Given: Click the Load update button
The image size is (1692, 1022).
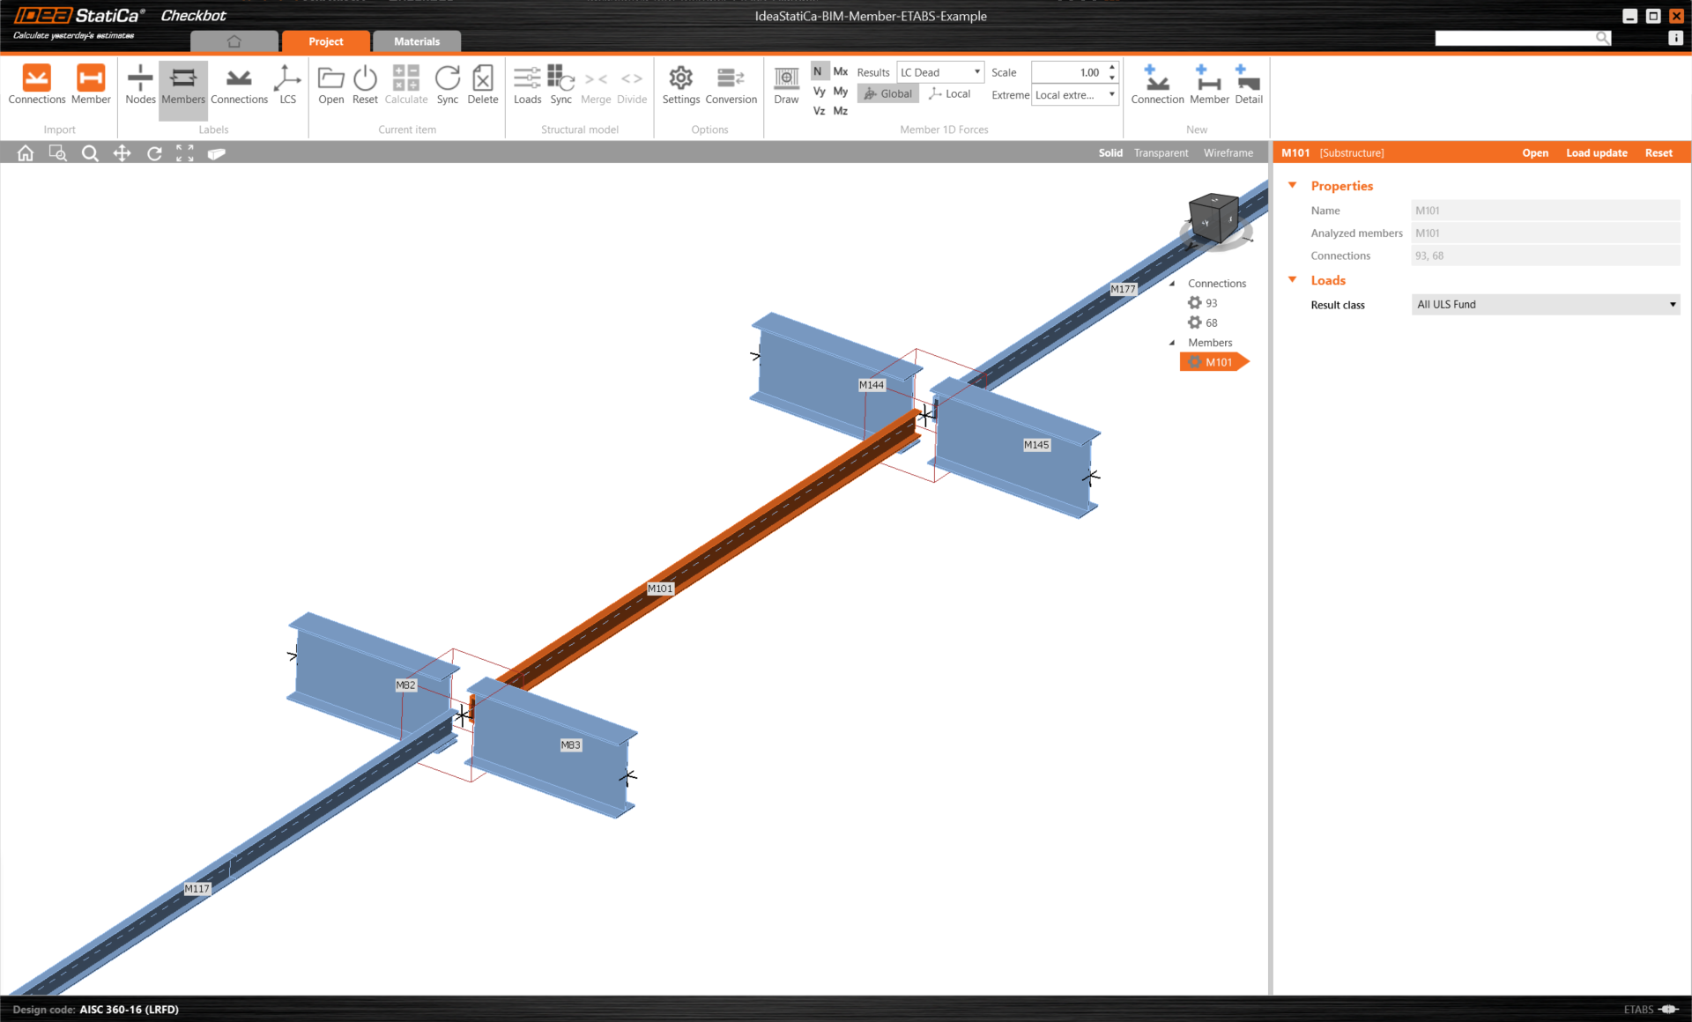Looking at the screenshot, I should [1596, 153].
